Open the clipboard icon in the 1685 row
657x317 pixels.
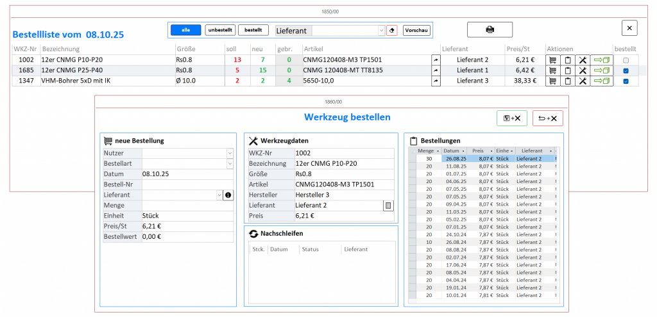point(567,70)
